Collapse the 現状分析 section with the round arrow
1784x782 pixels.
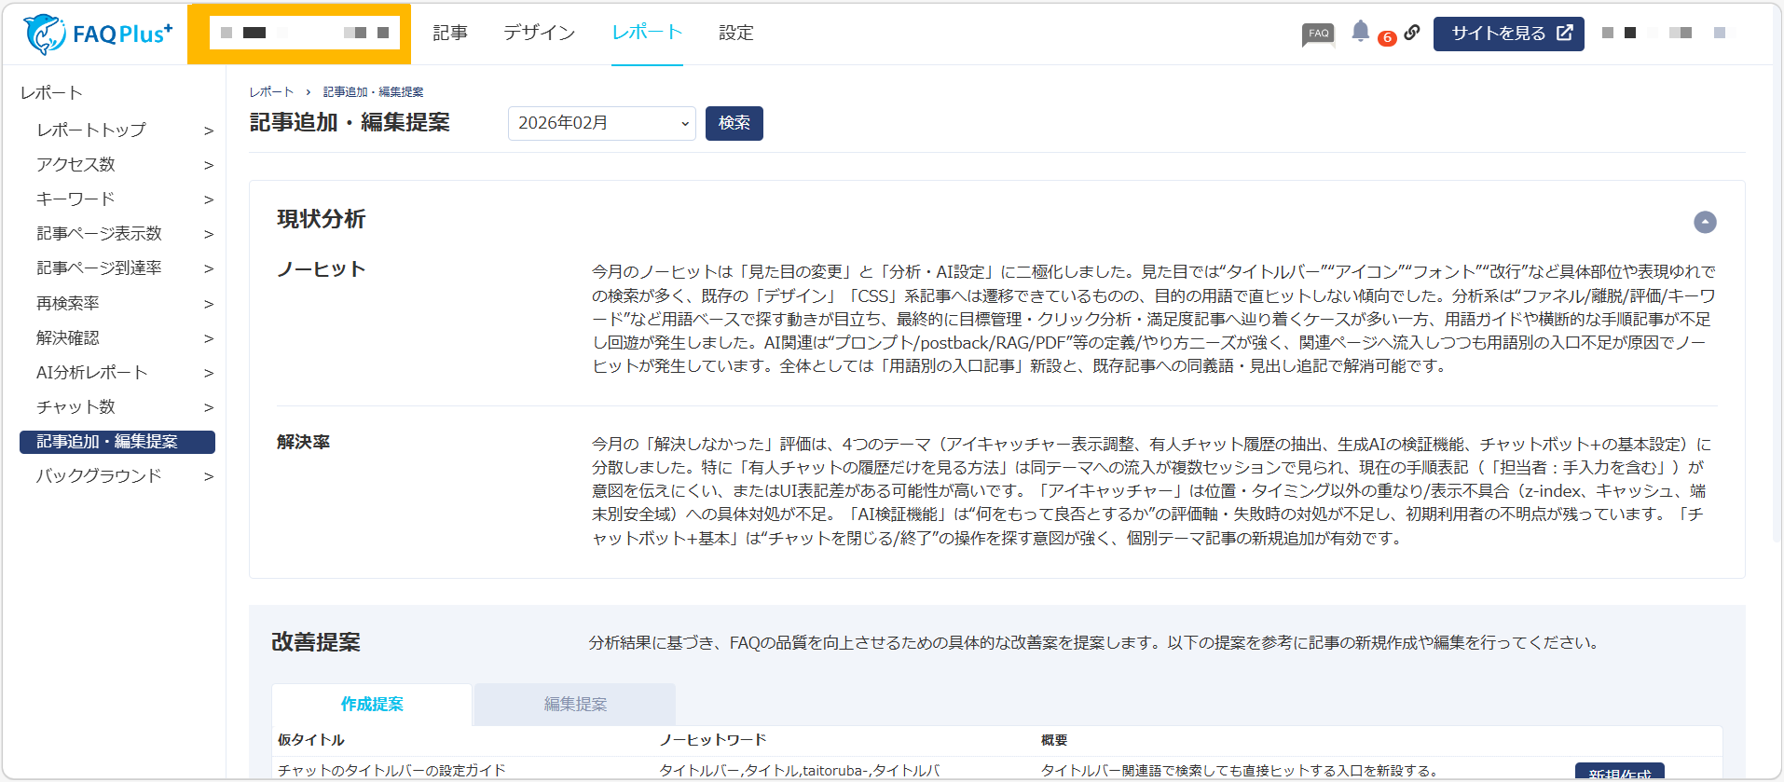click(x=1704, y=222)
